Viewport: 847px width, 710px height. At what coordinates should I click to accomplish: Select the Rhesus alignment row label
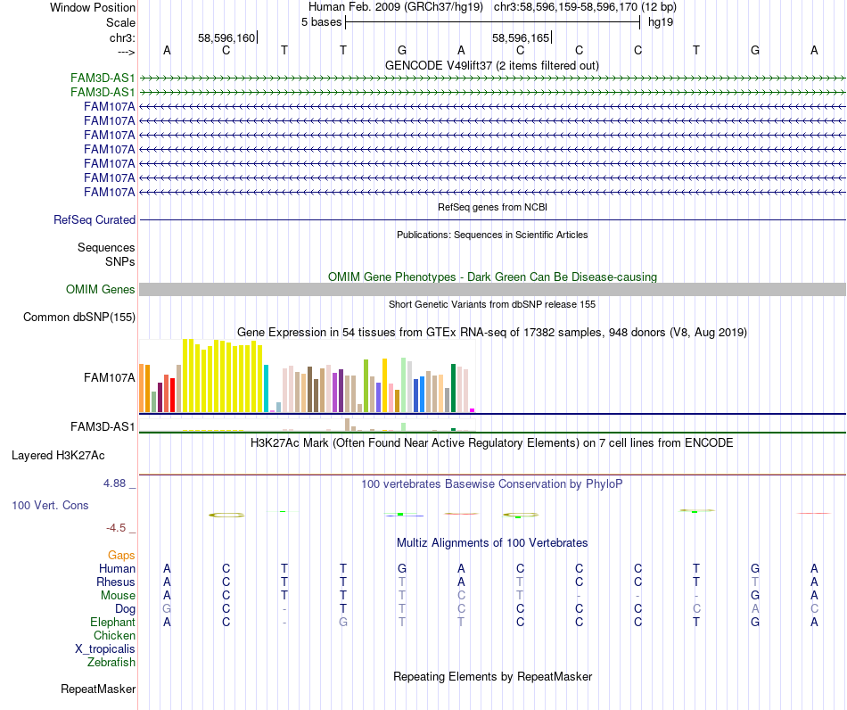(116, 582)
